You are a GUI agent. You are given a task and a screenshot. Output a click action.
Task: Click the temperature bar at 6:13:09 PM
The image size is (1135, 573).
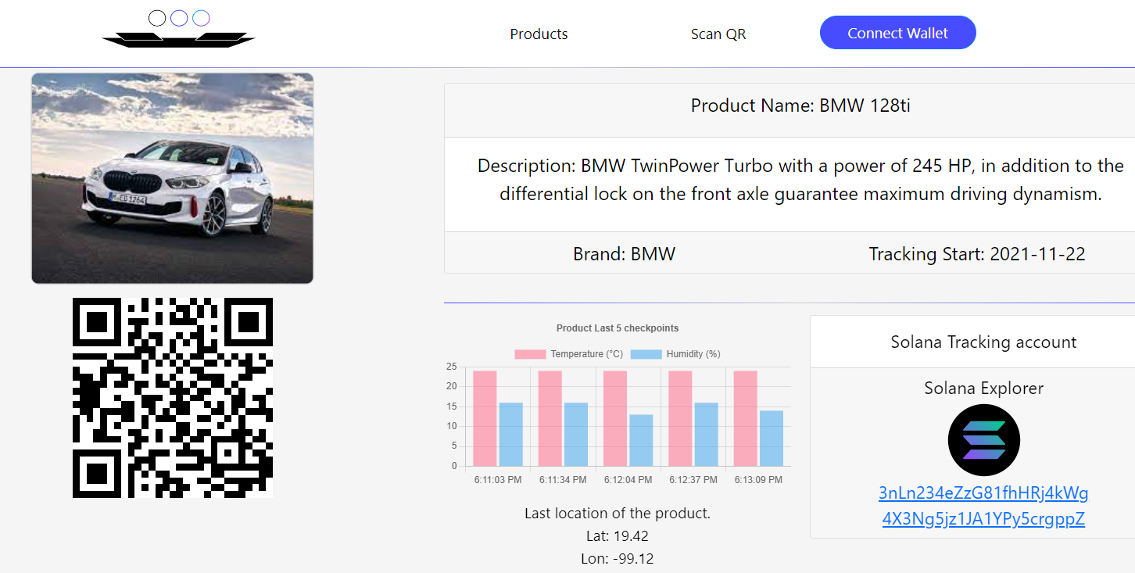[x=745, y=418]
